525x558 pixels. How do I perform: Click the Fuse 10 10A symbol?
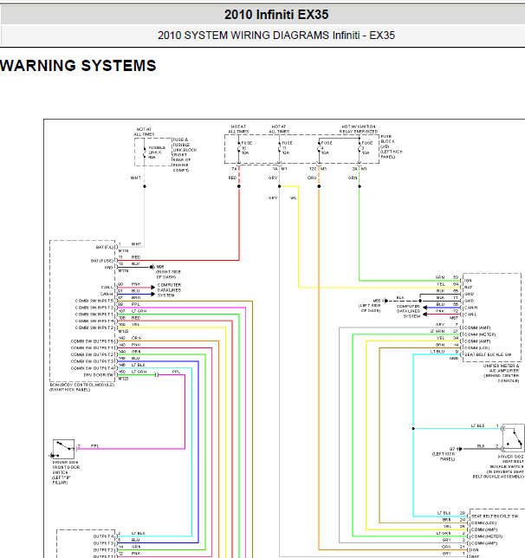coord(239,147)
